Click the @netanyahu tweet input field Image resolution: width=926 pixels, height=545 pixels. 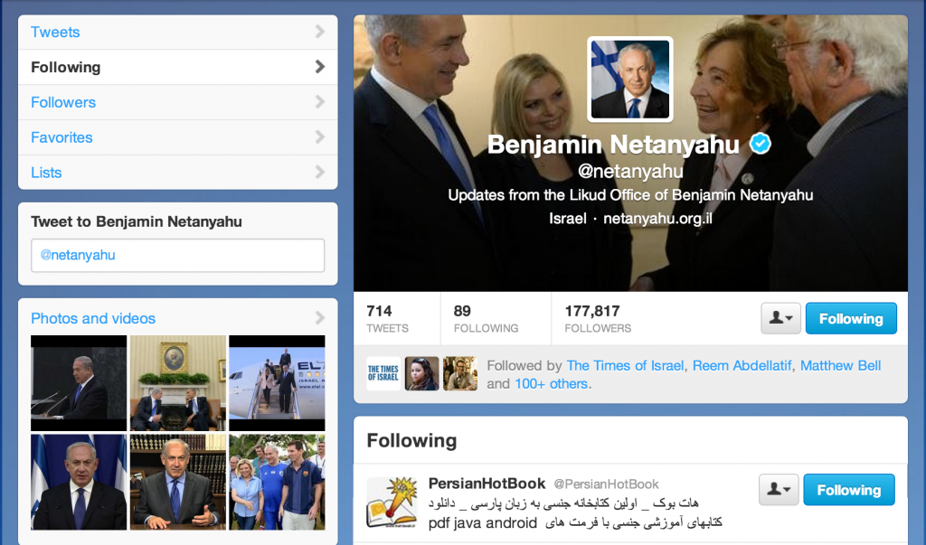(x=178, y=255)
